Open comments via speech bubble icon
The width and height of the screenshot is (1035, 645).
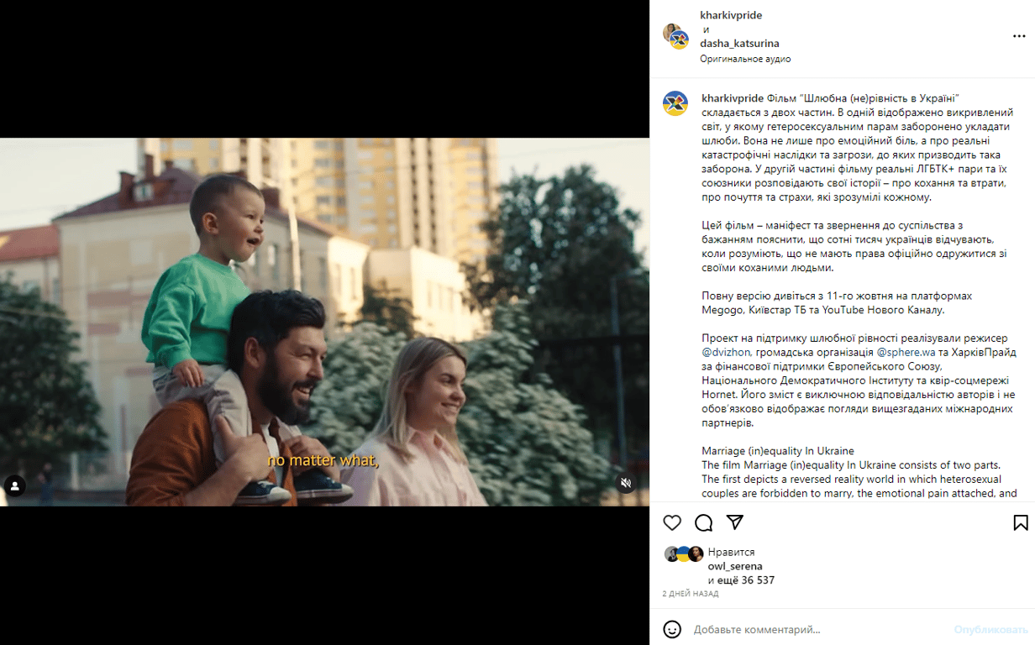[x=704, y=522]
